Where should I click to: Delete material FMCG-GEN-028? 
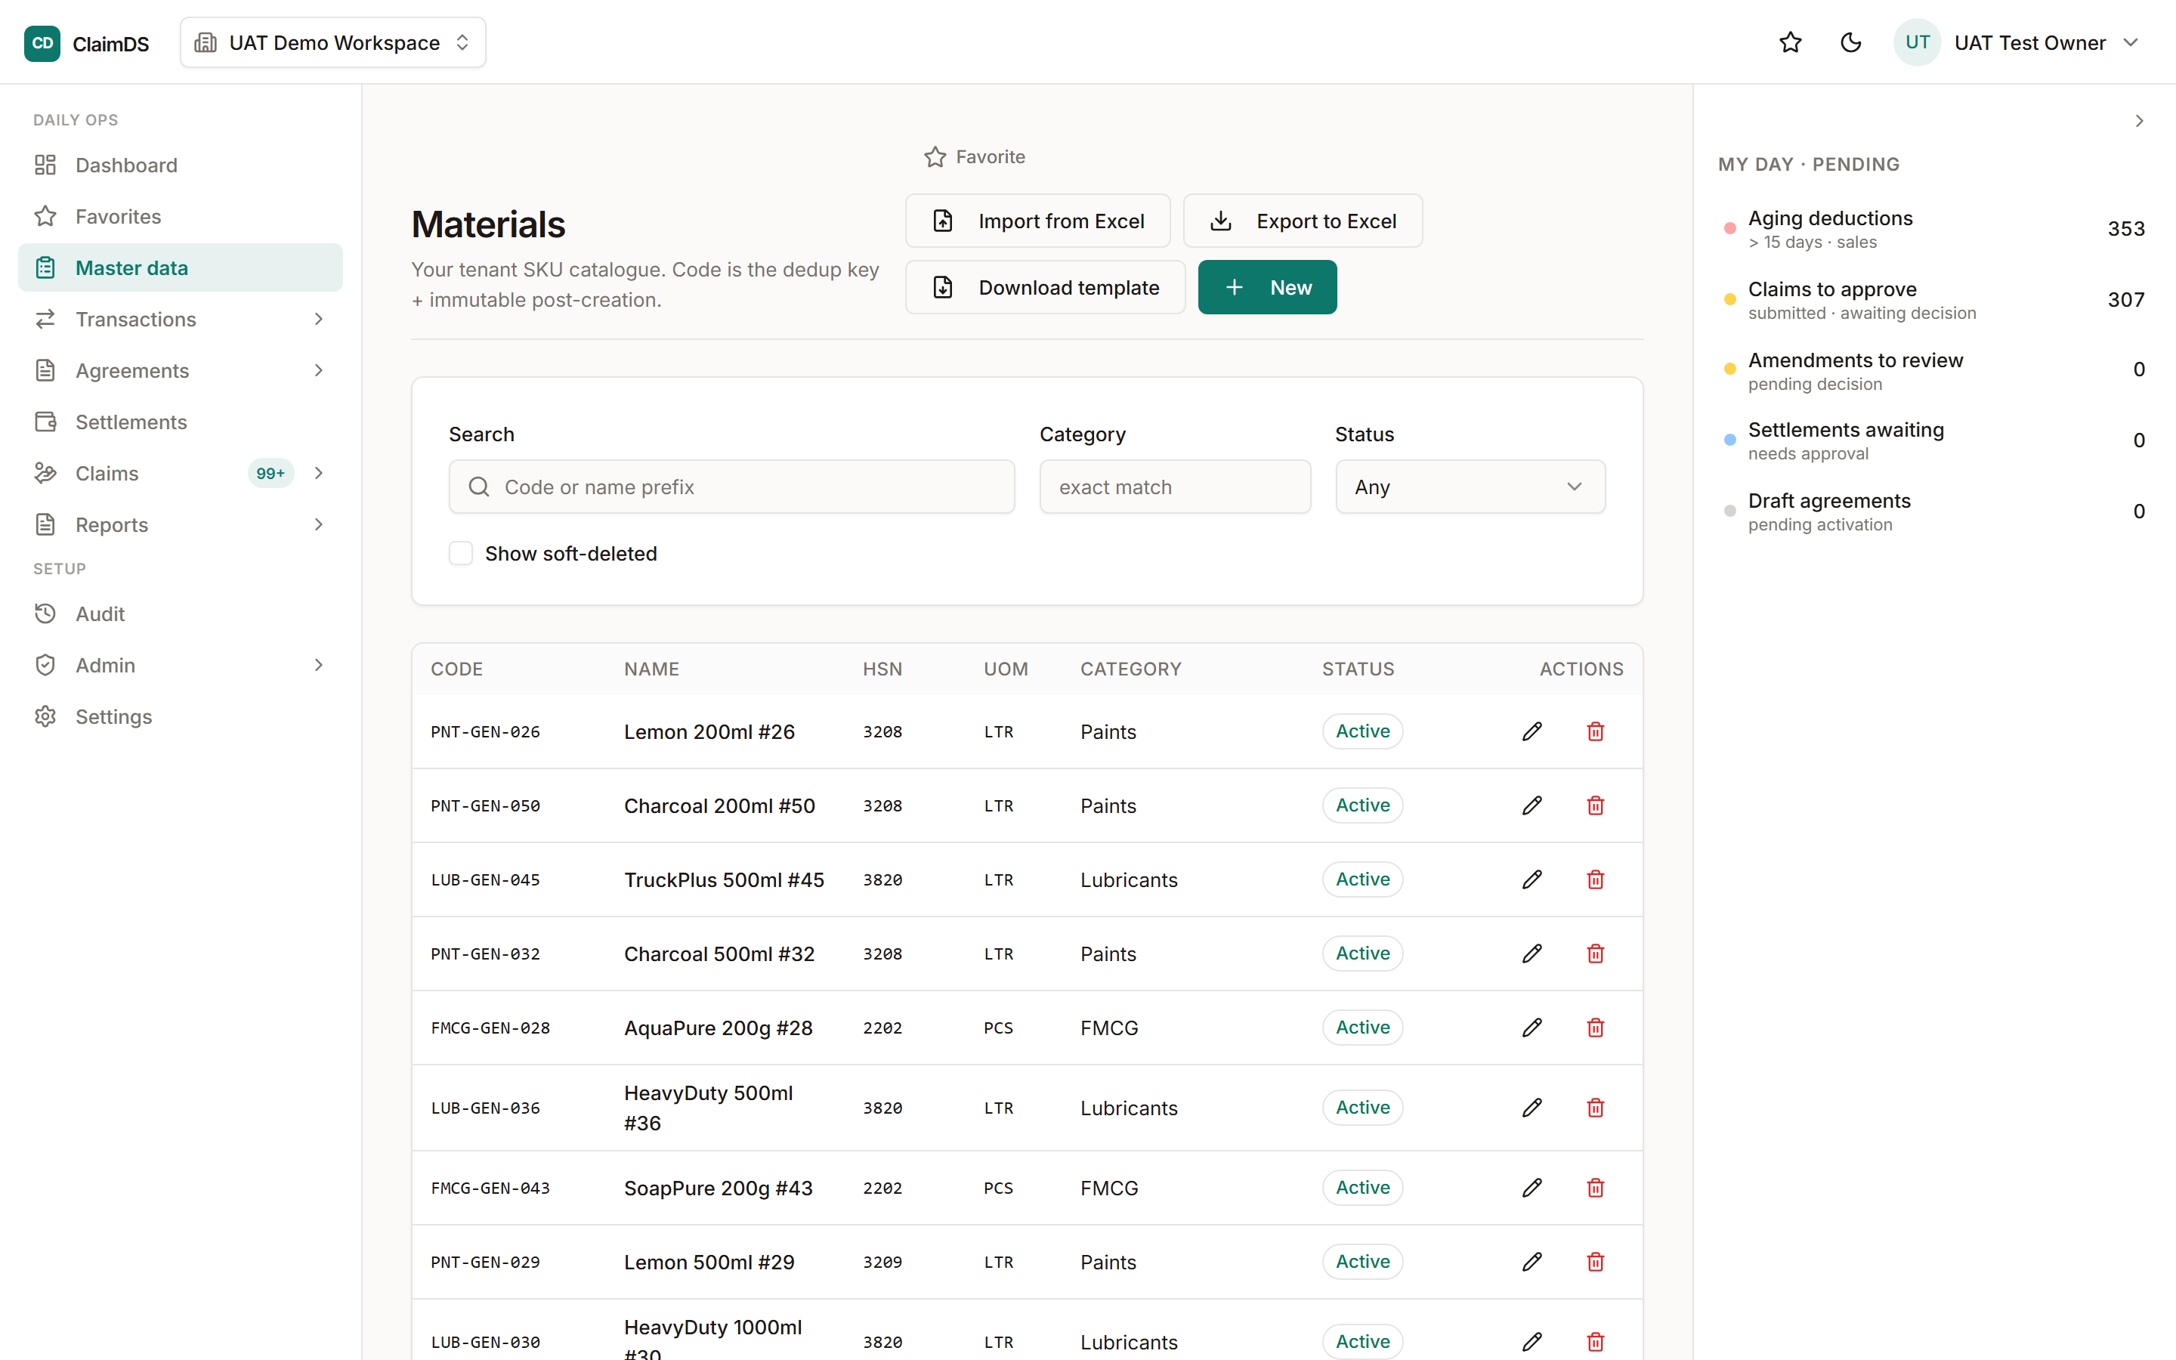click(1595, 1028)
